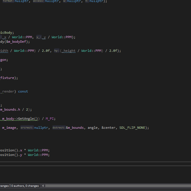Image resolution: width=191 pixels, height=191 pixels.
Task: Click the horizontal scrollbar track
Action: (x=118, y=186)
